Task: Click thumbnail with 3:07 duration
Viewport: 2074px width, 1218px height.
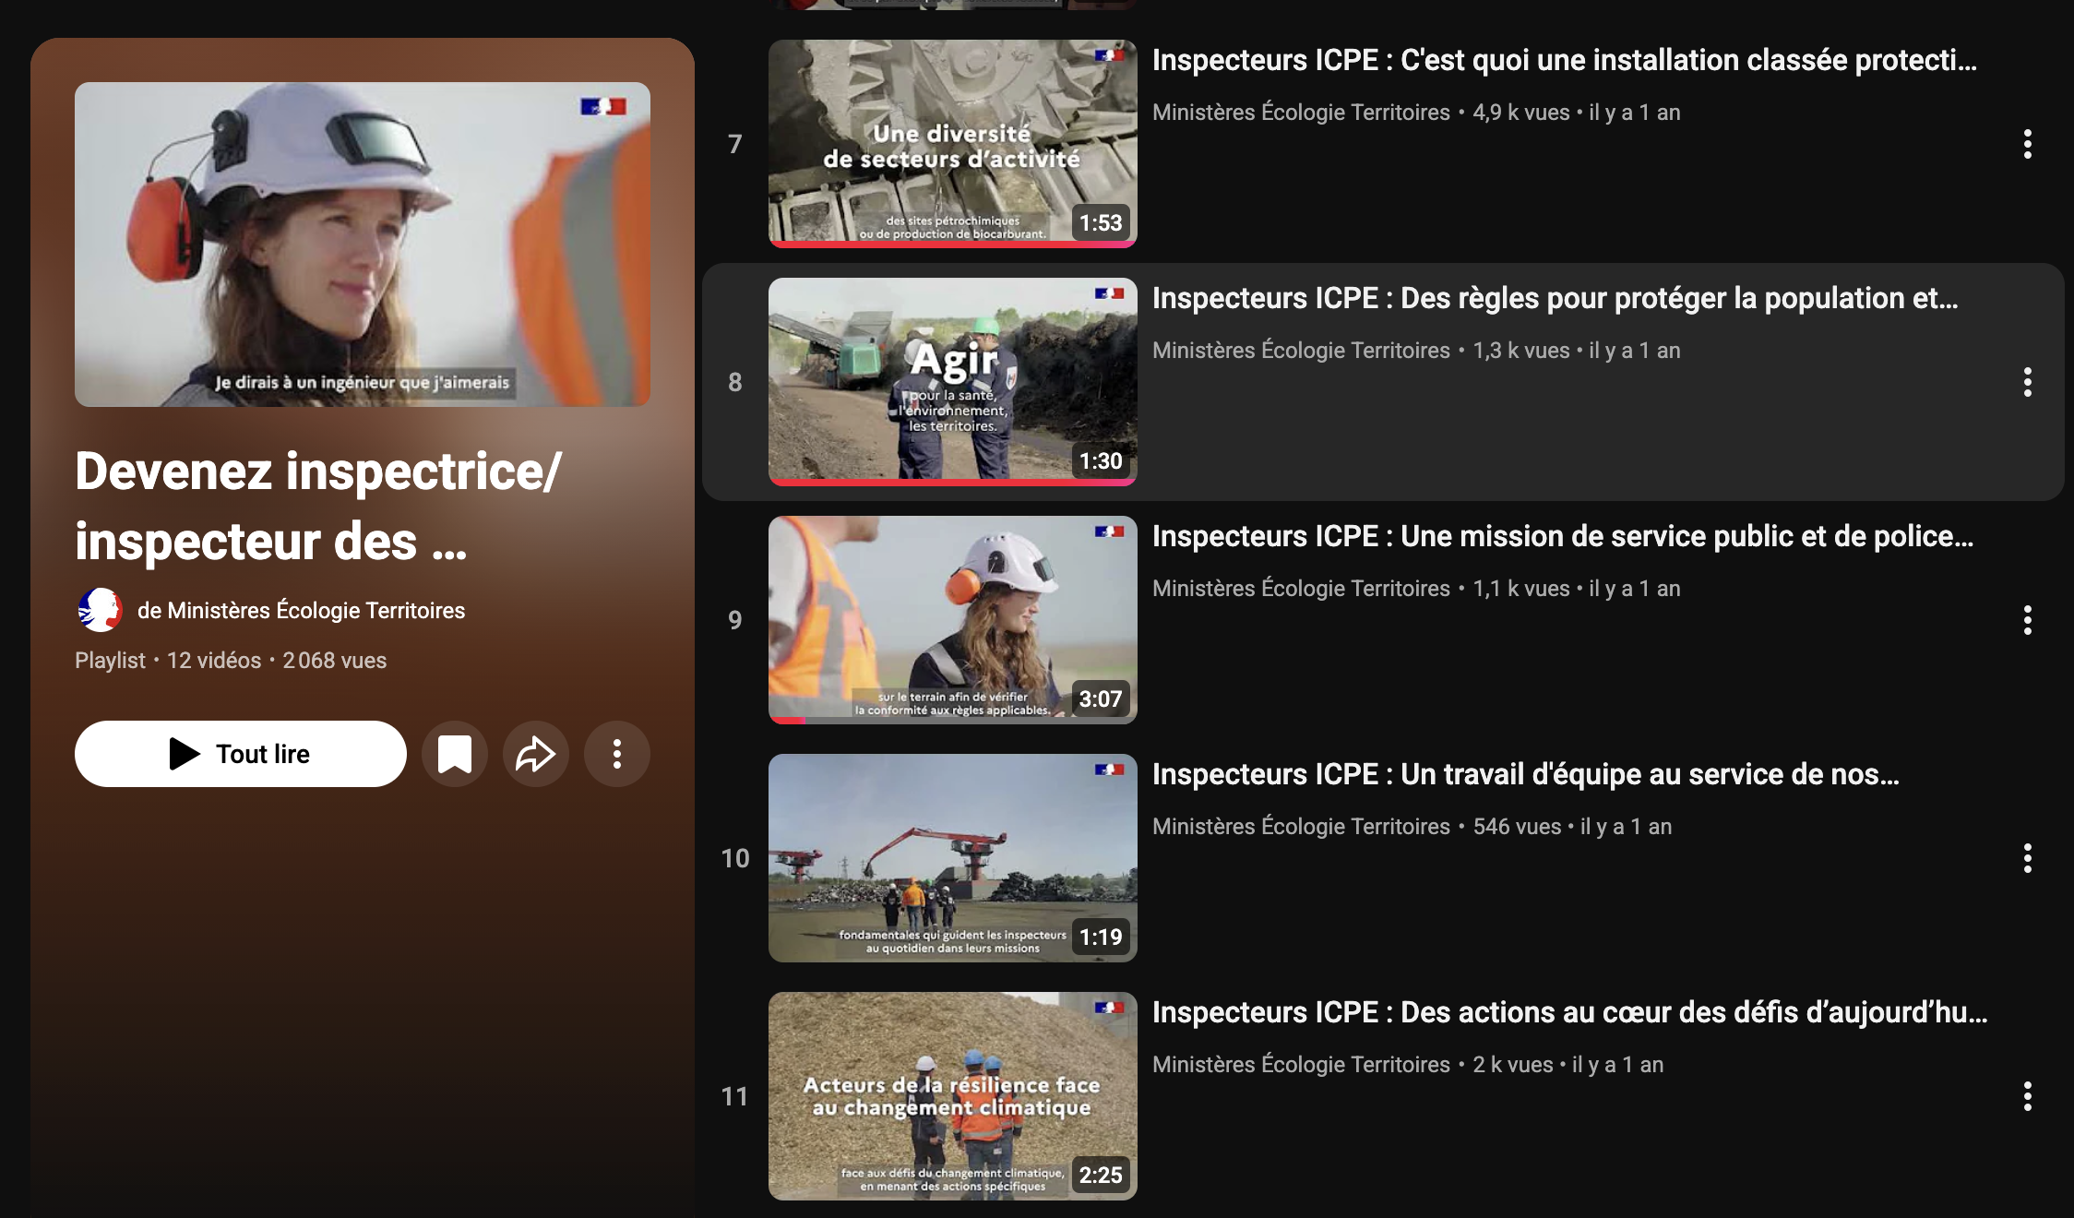Action: tap(952, 619)
